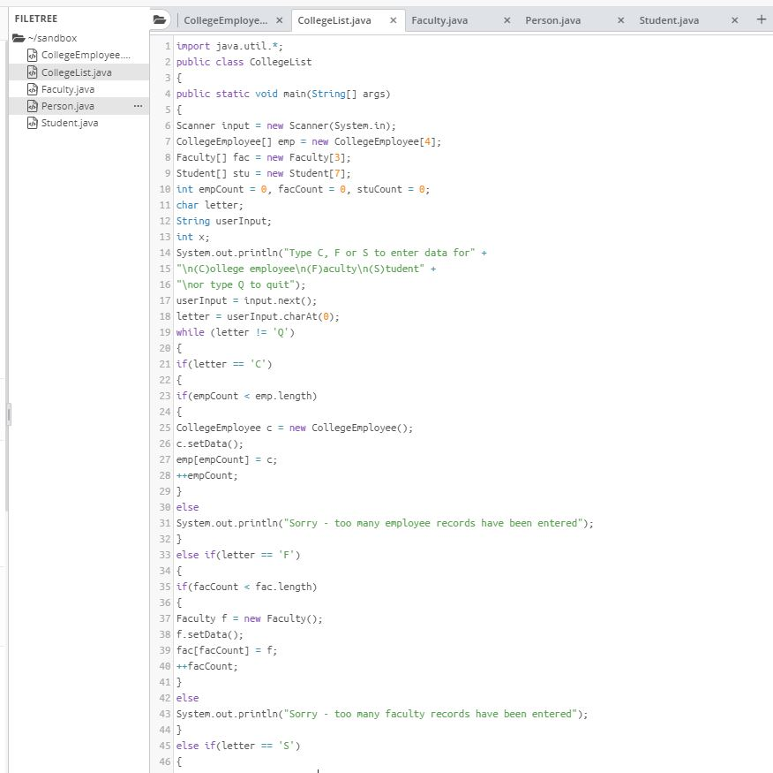The height and width of the screenshot is (773, 773).
Task: Click the file icon next to CollegeEmployee.java
Action: pyautogui.click(x=34, y=54)
